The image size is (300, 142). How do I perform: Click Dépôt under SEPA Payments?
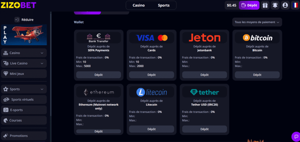[98, 75]
